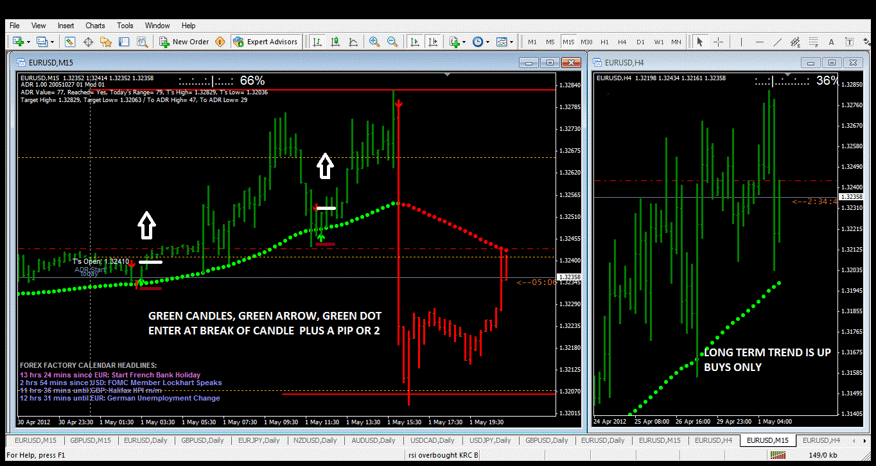Choose the Vertical Line drawing tool
This screenshot has height=466, width=876.
(741, 42)
